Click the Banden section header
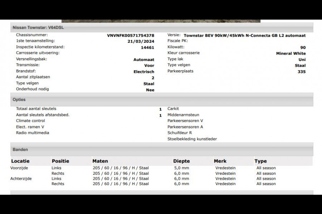The image size is (322, 214). coord(20,150)
